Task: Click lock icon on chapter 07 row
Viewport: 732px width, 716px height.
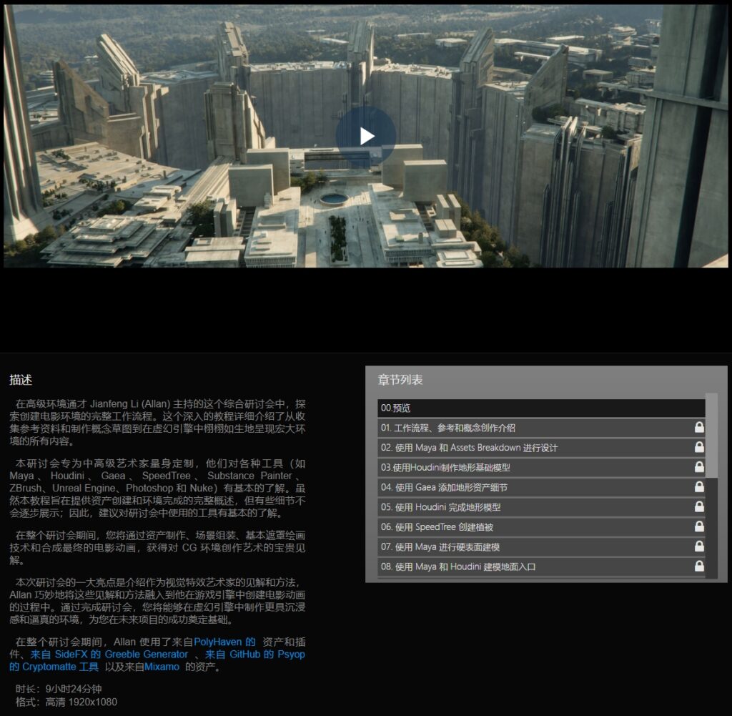Action: (699, 546)
